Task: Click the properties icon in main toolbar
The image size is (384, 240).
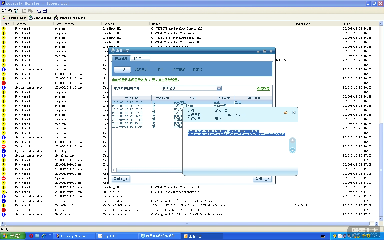Action: point(4,10)
